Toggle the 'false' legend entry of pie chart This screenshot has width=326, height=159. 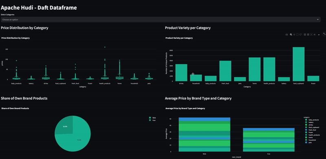152,118
